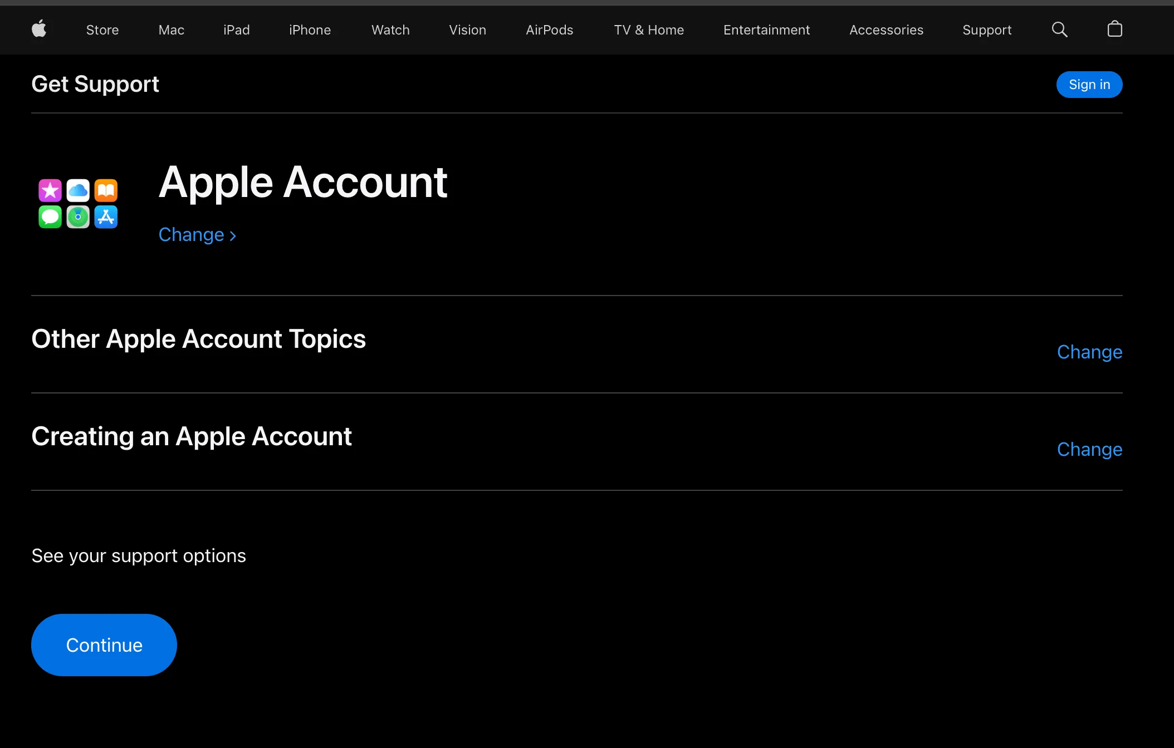
Task: Click Change link under Apple Account heading
Action: click(x=197, y=235)
